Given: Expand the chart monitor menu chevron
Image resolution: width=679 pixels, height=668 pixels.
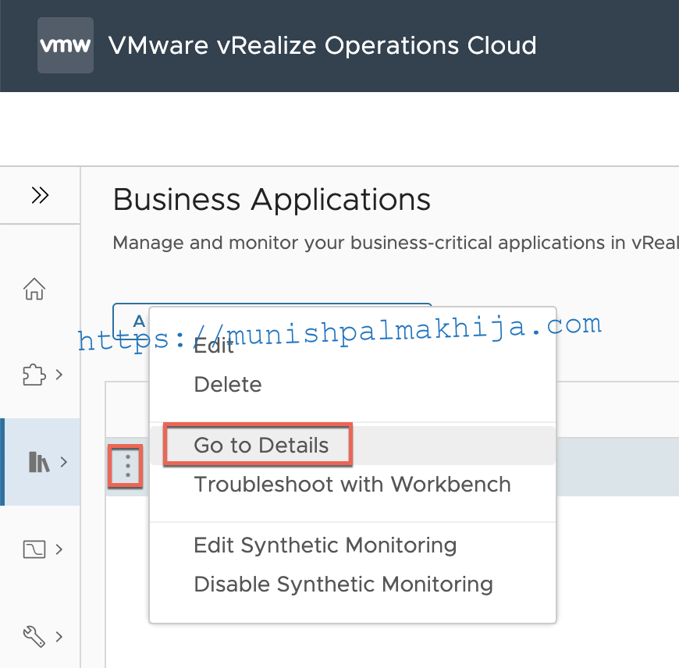Looking at the screenshot, I should coord(59,549).
